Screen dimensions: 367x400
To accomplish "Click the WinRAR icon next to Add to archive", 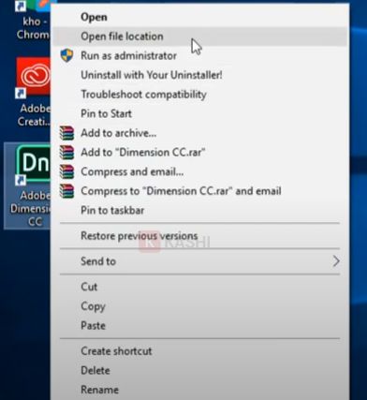I will point(66,133).
